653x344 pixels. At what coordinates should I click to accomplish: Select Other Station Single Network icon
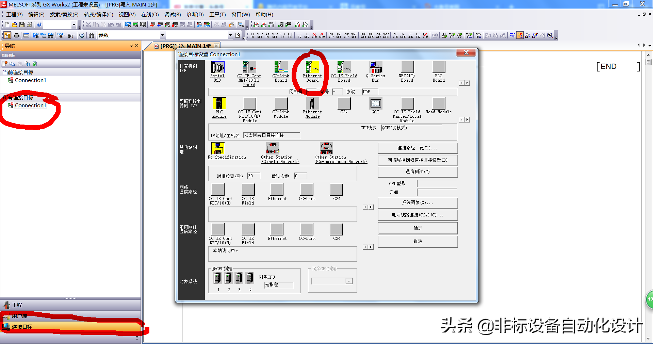point(273,148)
